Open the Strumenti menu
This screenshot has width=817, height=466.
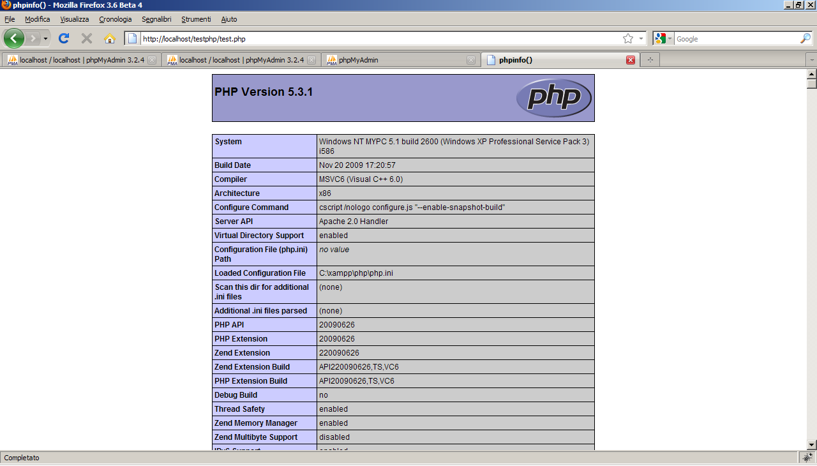coord(196,19)
